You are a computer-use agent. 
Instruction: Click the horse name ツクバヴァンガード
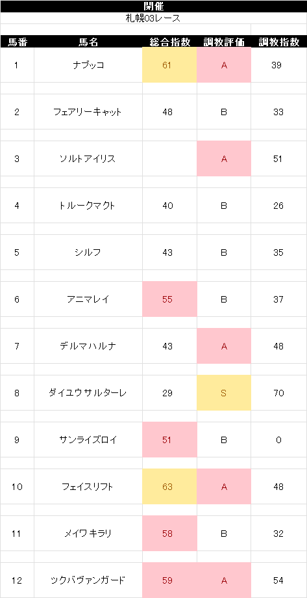(88, 580)
